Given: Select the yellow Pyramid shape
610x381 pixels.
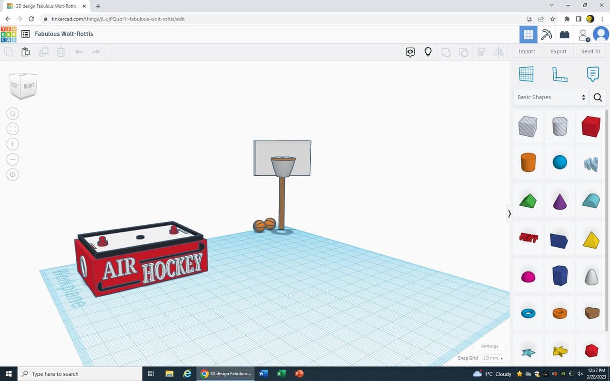Looking at the screenshot, I should pos(591,239).
